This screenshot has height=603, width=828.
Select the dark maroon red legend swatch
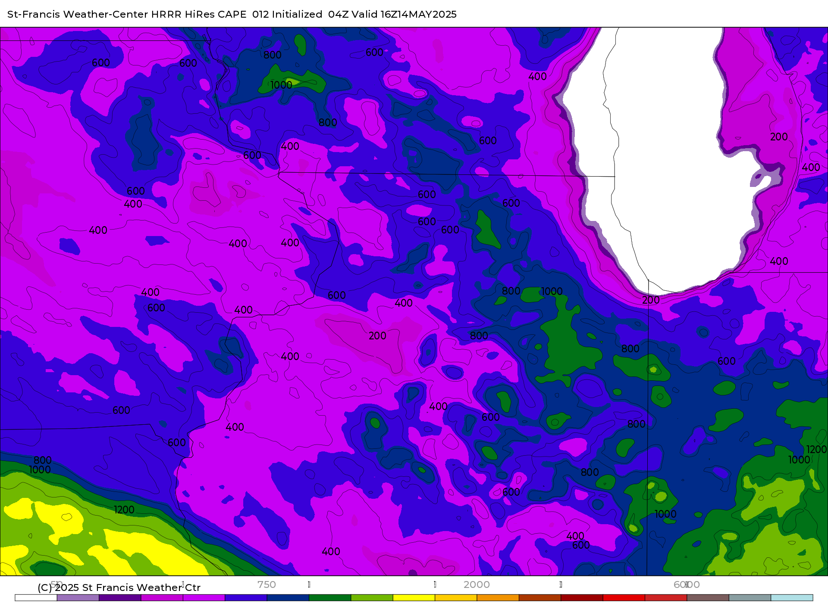(x=582, y=598)
